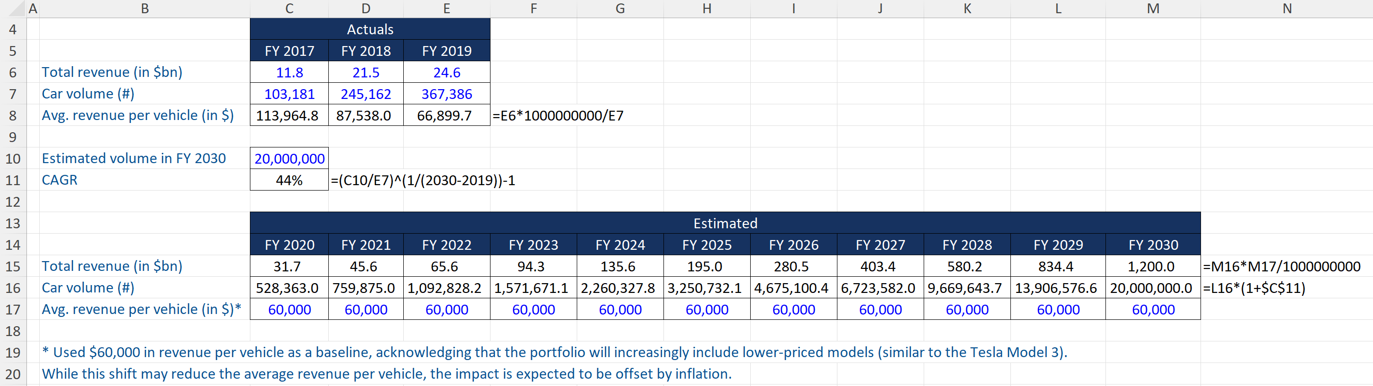The width and height of the screenshot is (1373, 386).
Task: Select FY 2030 total revenue 1,200.0 cell
Action: [1152, 266]
